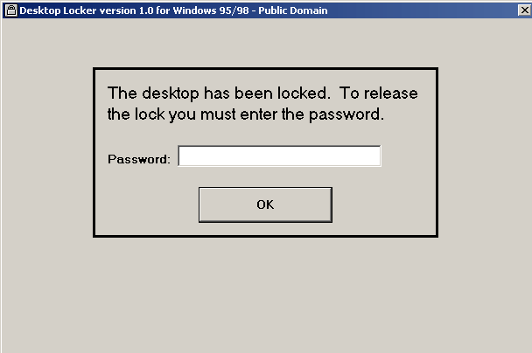
Task: Focus the Password input field
Action: [279, 156]
